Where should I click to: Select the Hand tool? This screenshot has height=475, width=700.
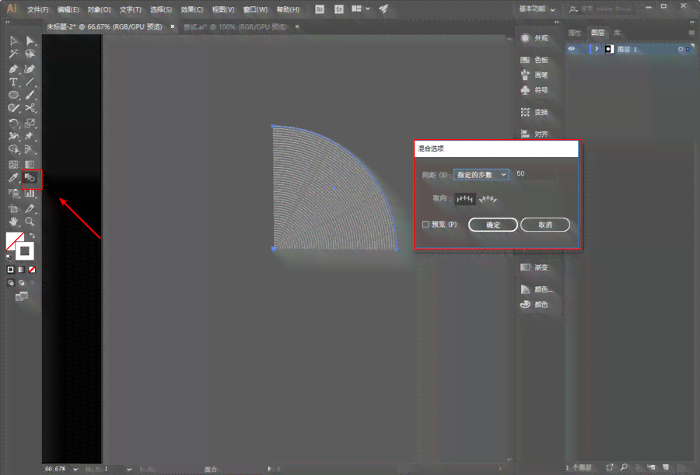pos(13,222)
